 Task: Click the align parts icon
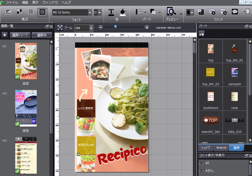pos(139,12)
